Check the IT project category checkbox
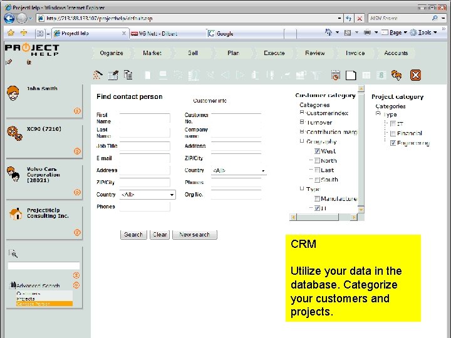 click(393, 124)
